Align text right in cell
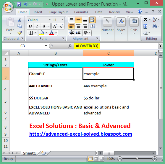165x164 pixels. point(85,26)
